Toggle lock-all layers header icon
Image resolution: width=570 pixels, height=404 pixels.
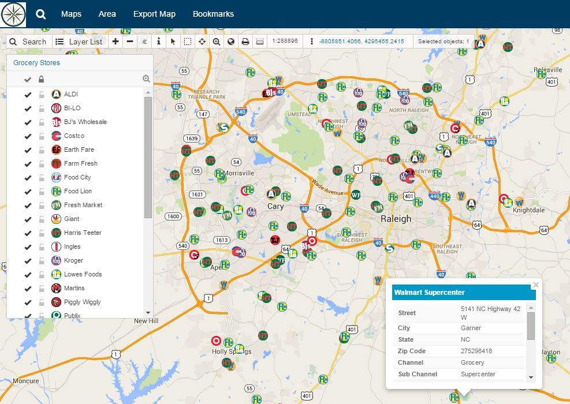[x=41, y=79]
